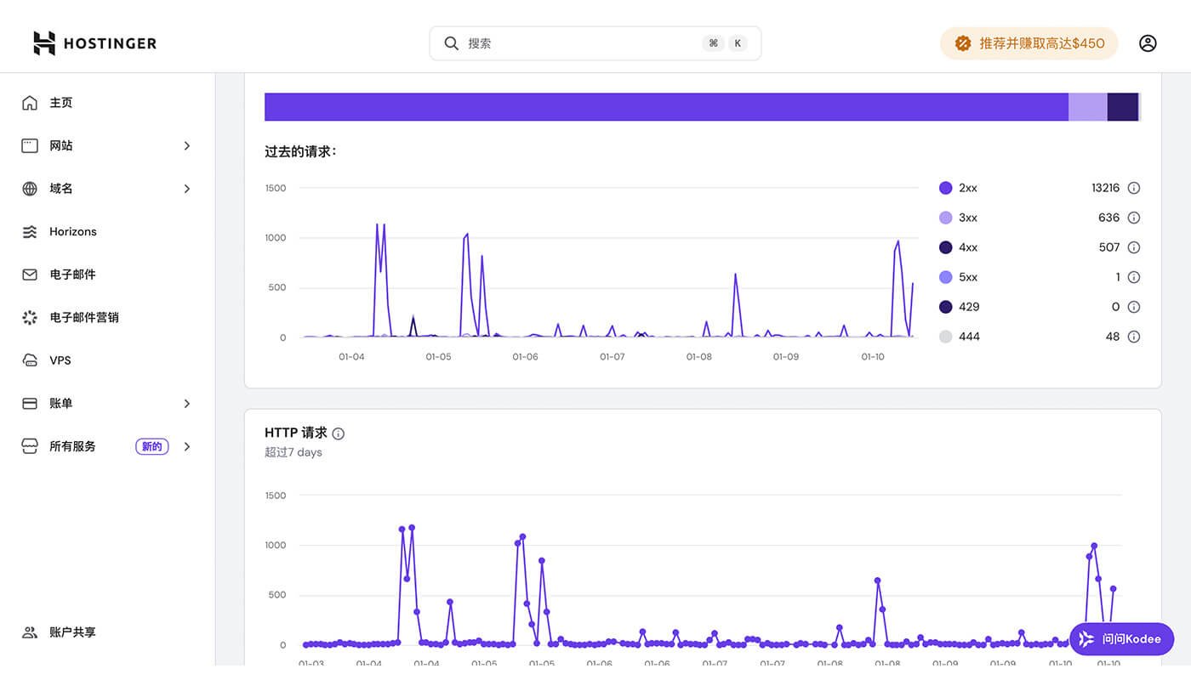
Task: Select the Horizons sidebar icon
Action: (x=30, y=231)
